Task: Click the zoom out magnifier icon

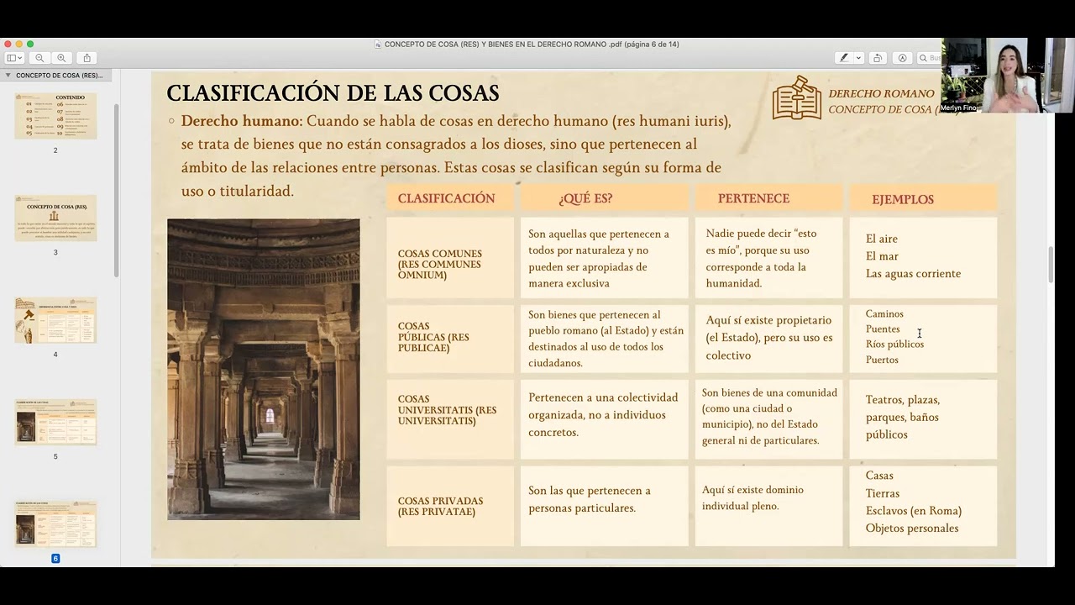Action: point(39,58)
